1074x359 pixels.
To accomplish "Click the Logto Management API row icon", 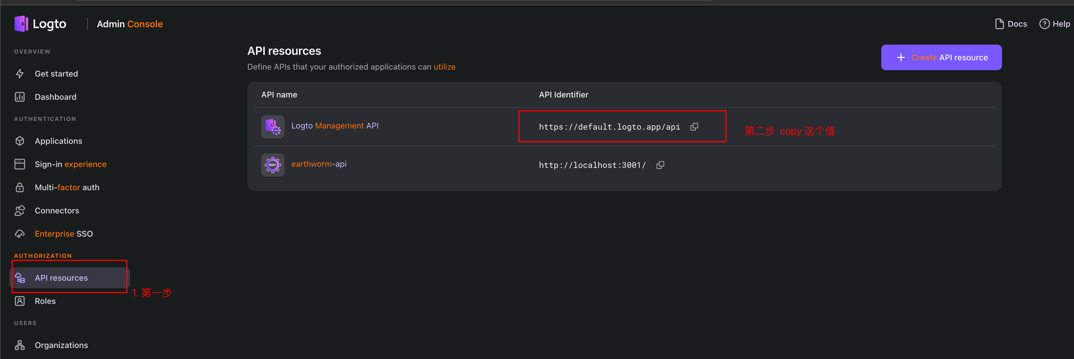I will [x=273, y=127].
